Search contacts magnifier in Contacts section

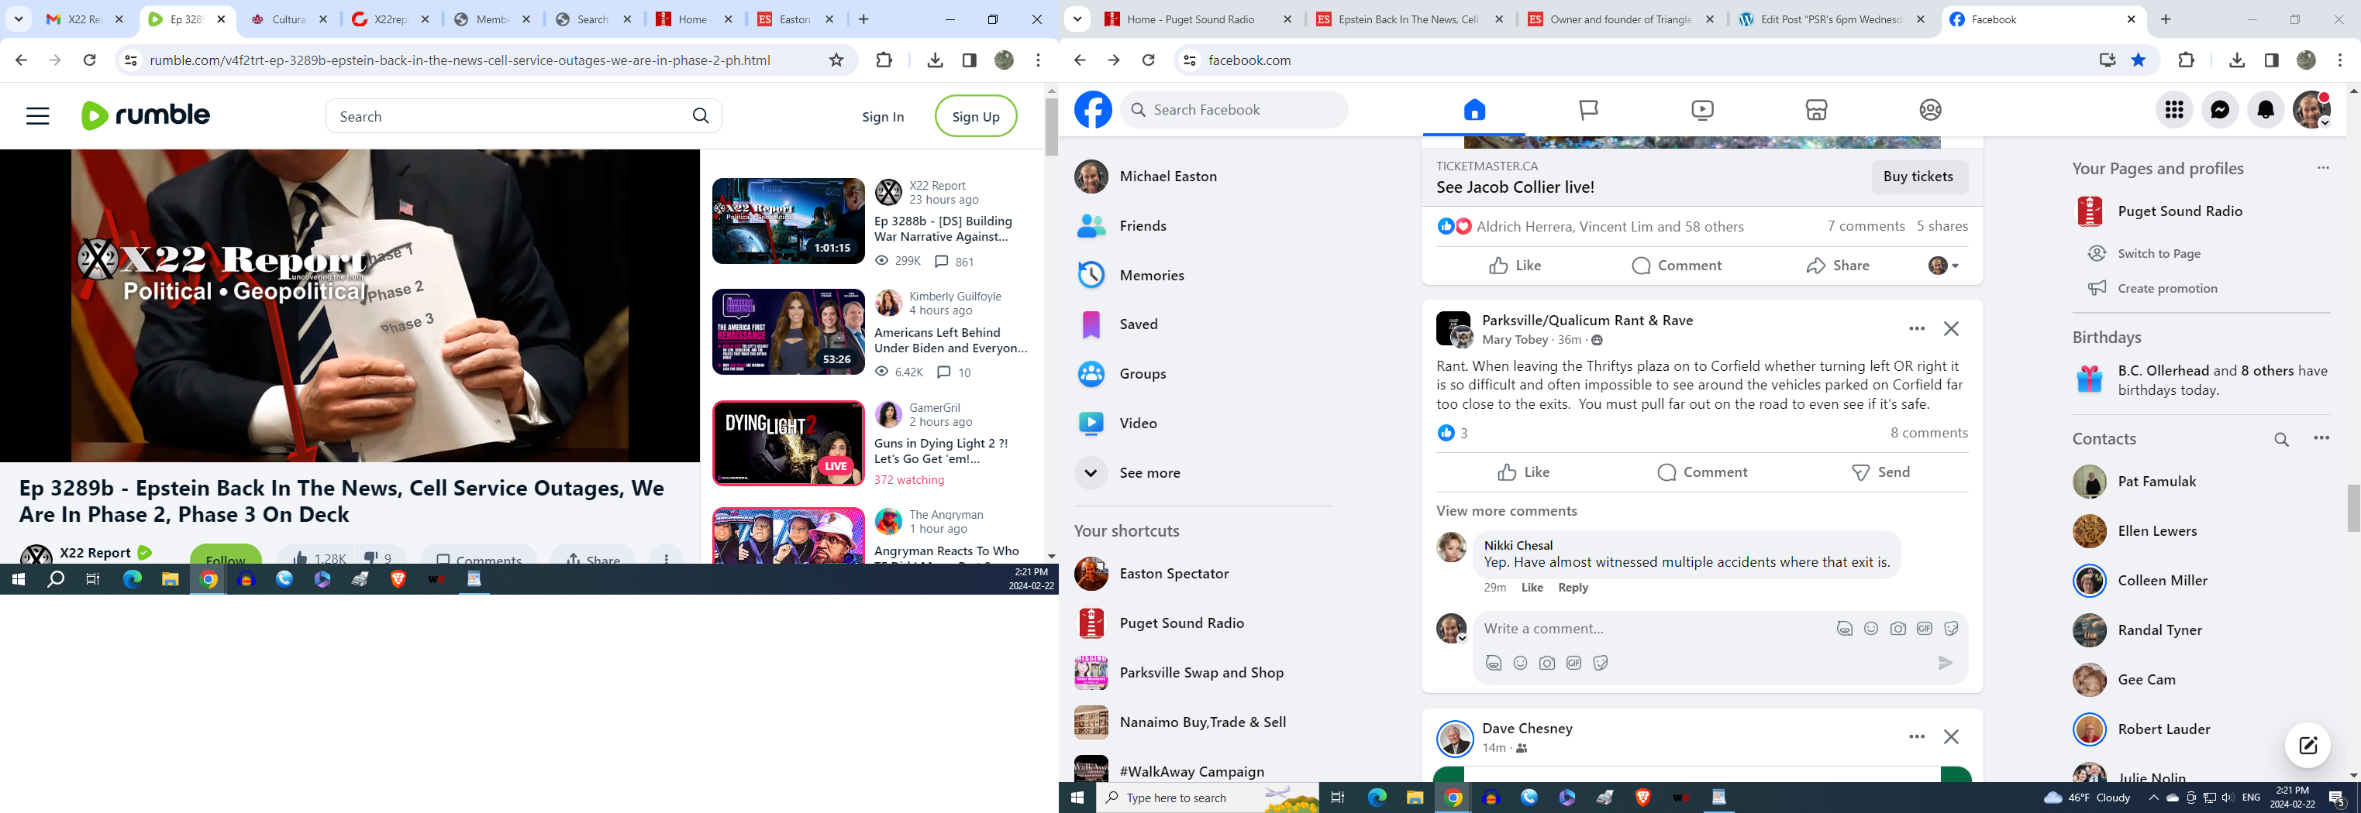[2281, 440]
